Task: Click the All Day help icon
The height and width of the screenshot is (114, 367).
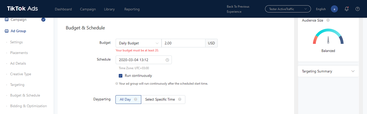Action: 135,99
